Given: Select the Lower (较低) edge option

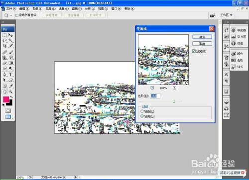Looking at the screenshot, I should coord(142,111).
